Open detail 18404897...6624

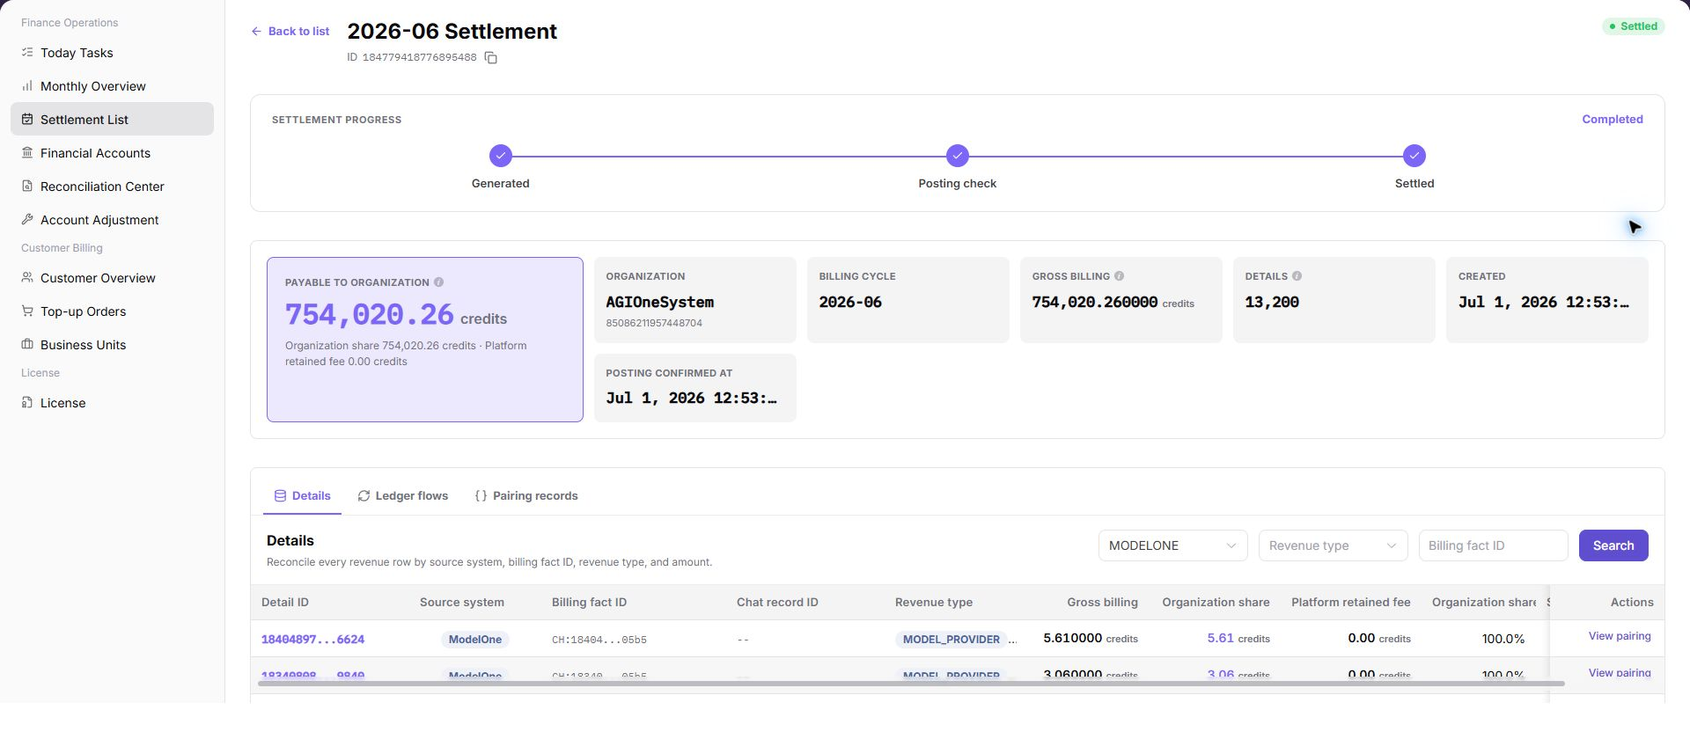[312, 640]
